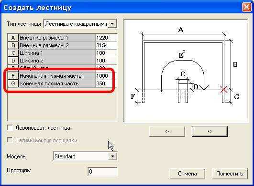
Task: Click the C parameter letter button
Action: 13,53
